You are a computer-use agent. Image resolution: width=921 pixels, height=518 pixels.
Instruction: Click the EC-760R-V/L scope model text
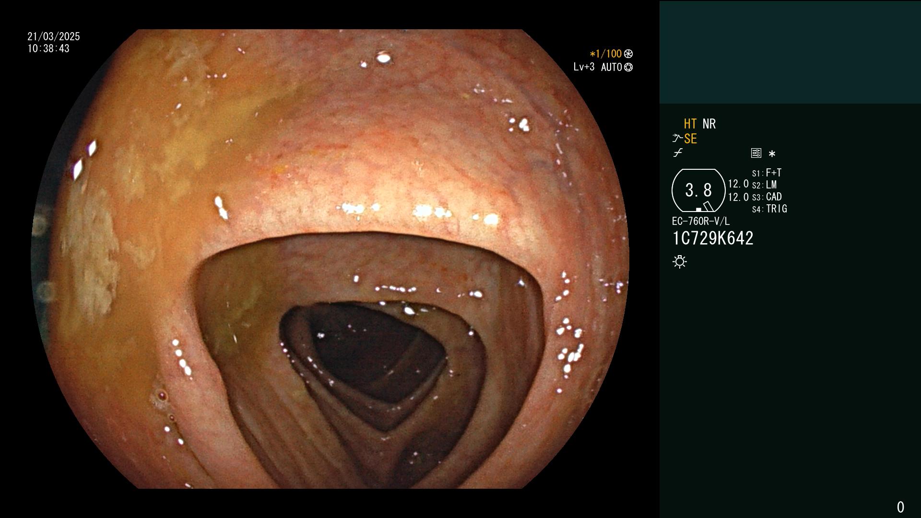[x=701, y=222]
